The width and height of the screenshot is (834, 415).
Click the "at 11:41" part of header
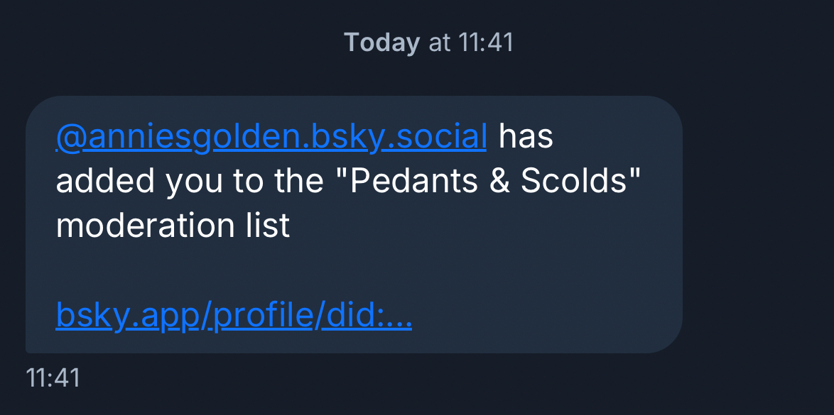pyautogui.click(x=472, y=43)
